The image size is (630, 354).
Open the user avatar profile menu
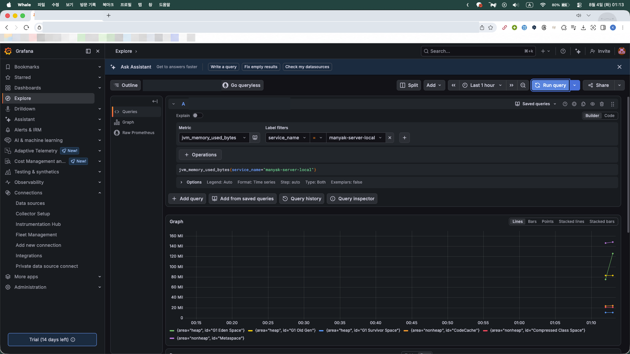click(621, 51)
